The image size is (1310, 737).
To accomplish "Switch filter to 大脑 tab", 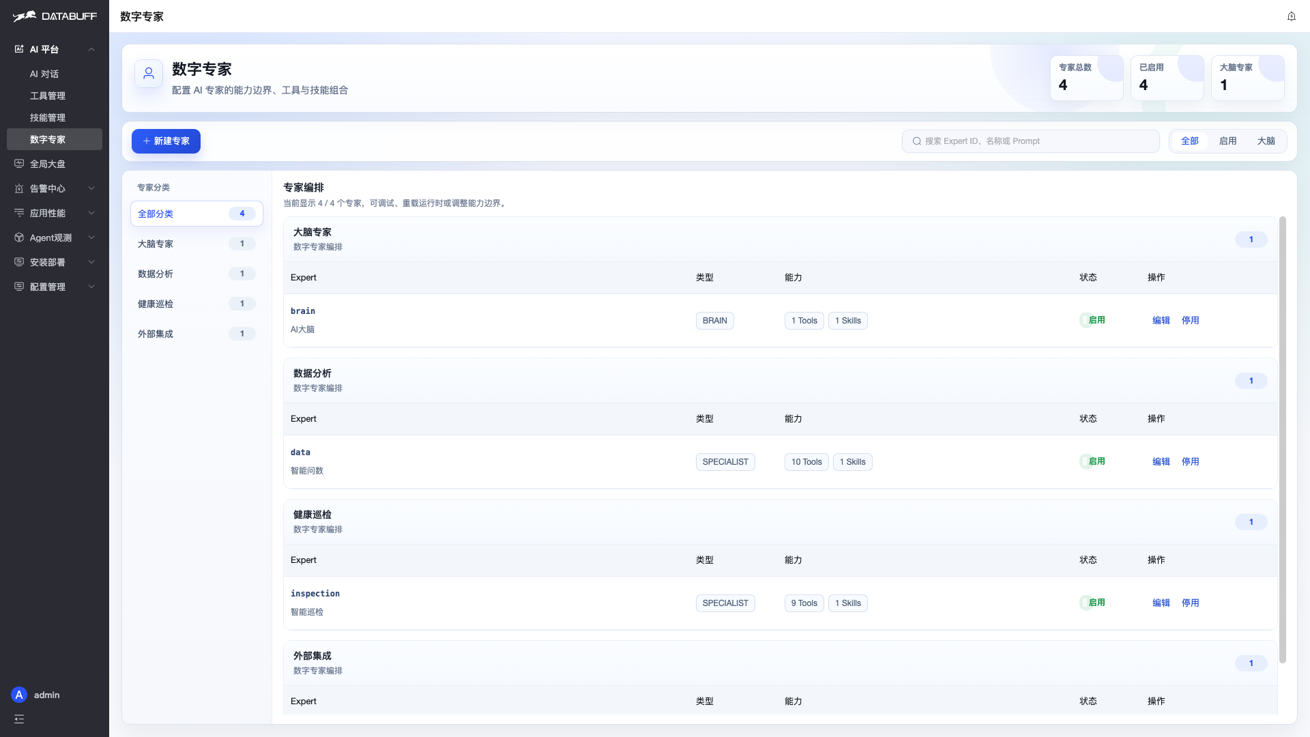I will click(1266, 141).
